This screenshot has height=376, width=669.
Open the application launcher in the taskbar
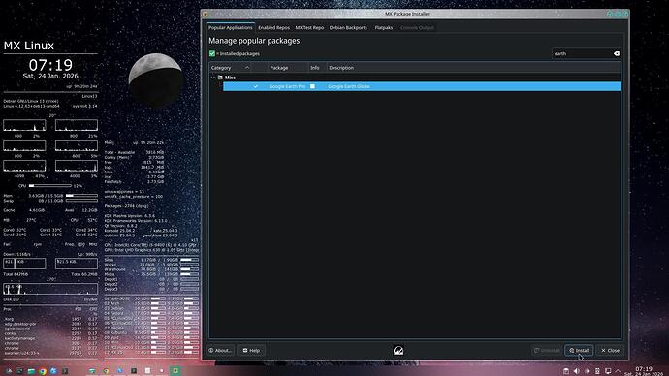(9, 371)
